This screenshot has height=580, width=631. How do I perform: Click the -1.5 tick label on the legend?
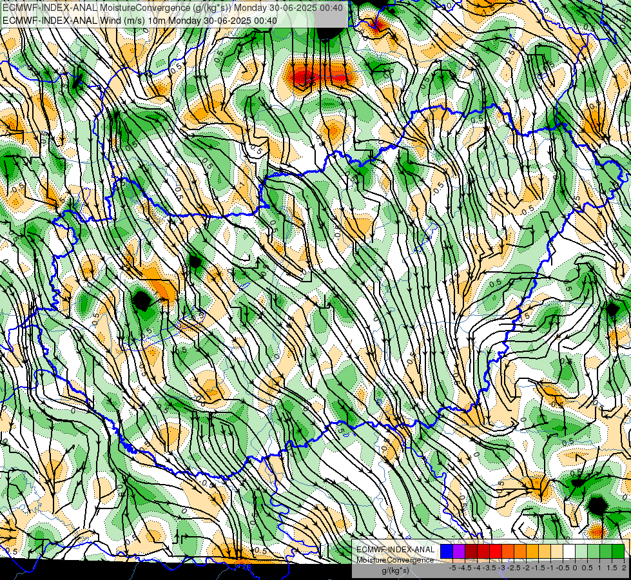pyautogui.click(x=538, y=568)
